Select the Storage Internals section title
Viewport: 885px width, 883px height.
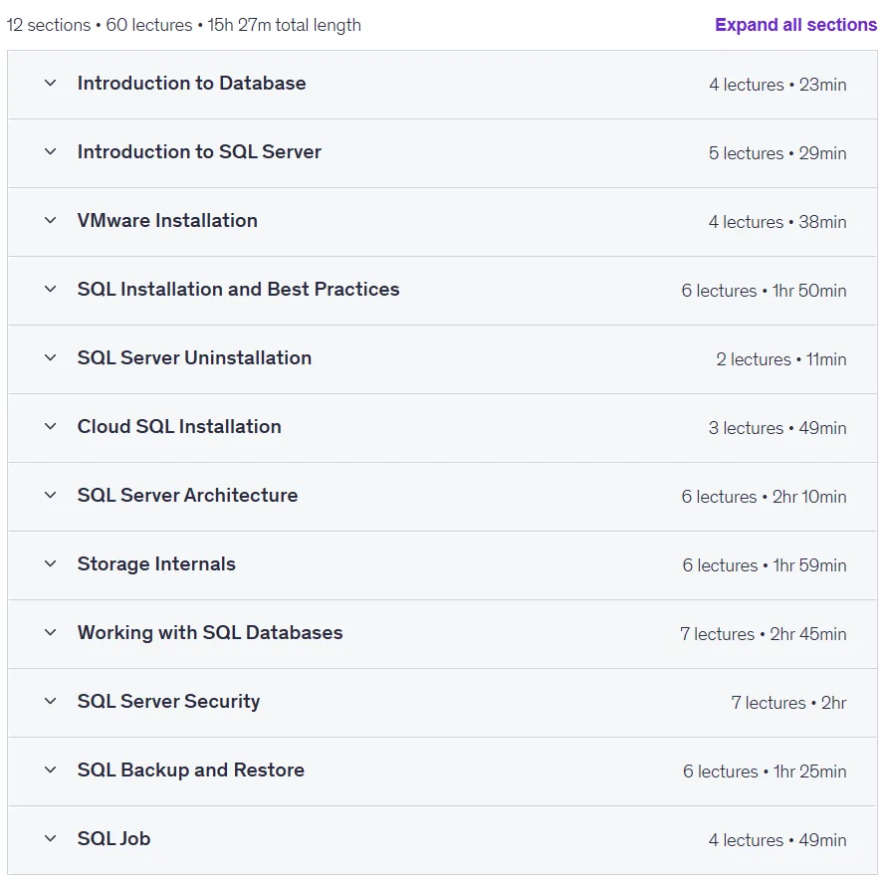(156, 564)
